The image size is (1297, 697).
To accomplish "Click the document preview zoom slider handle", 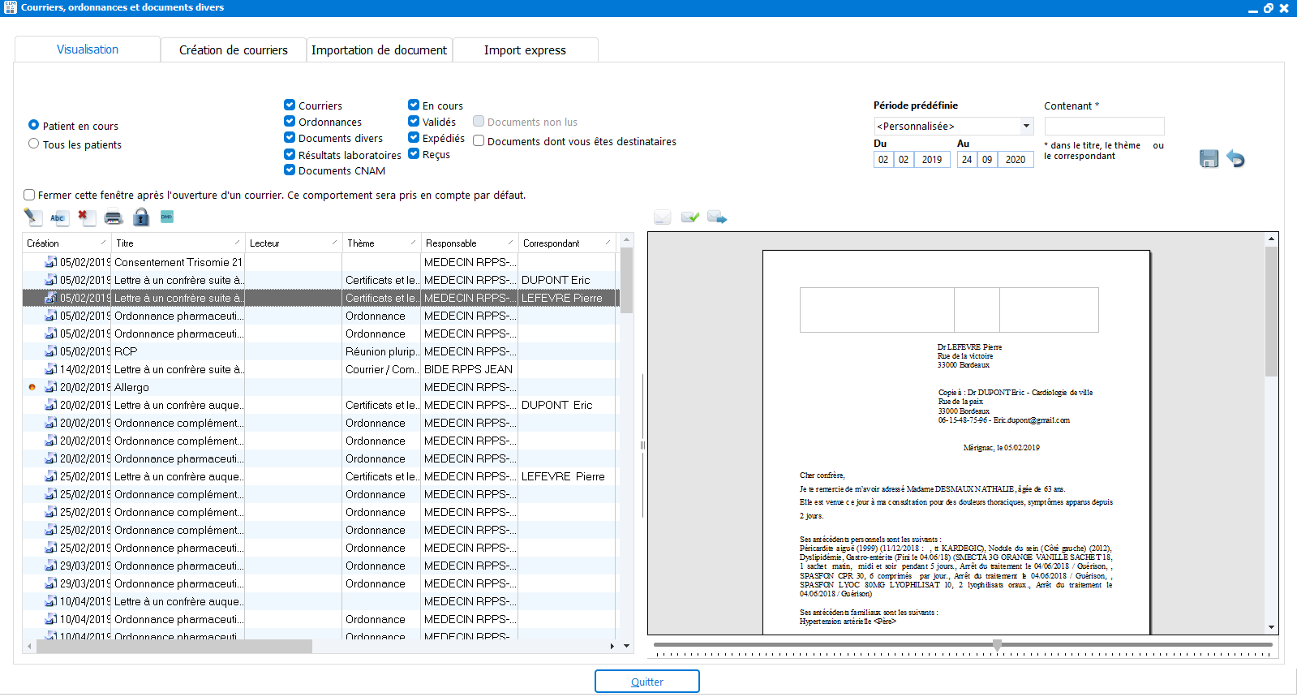I will pos(997,644).
